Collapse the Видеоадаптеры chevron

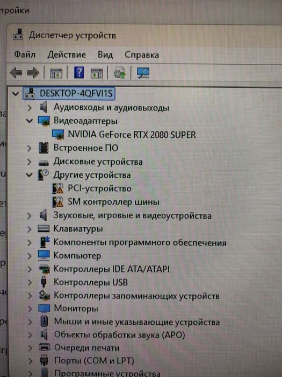30,121
